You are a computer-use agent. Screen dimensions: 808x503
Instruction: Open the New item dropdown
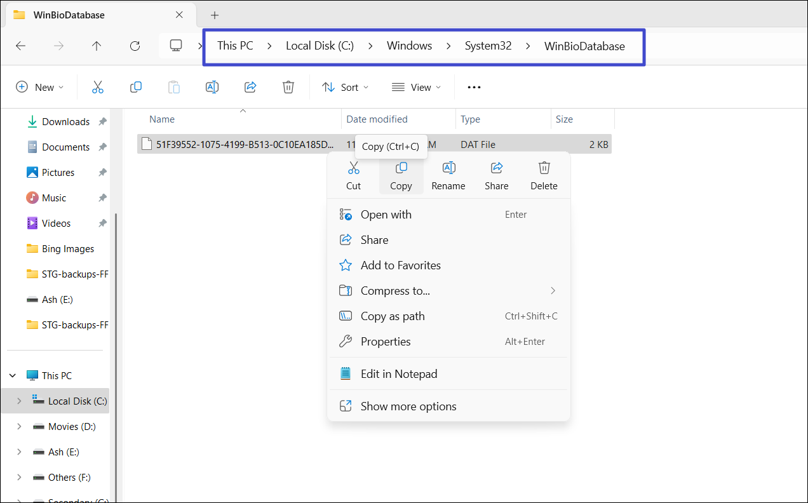click(39, 87)
